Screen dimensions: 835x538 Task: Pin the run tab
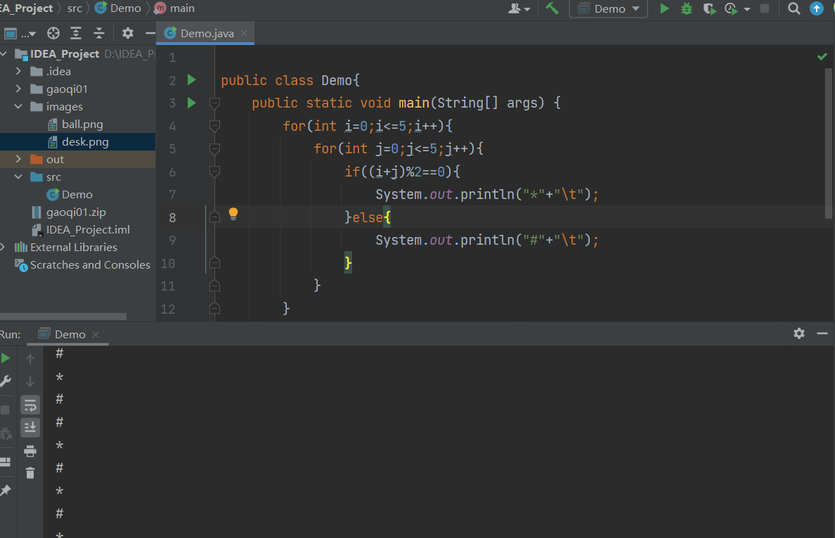click(6, 490)
